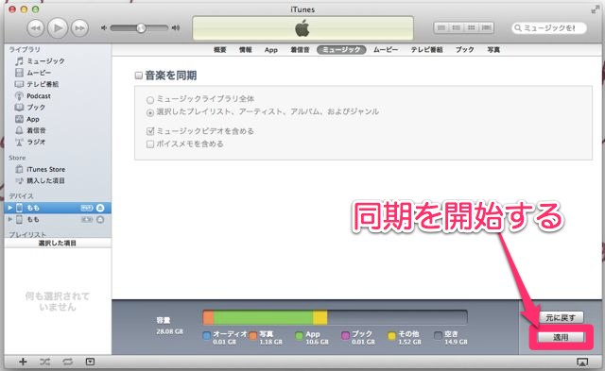
Task: Click the 容量 28.08 GB label
Action: (x=169, y=326)
